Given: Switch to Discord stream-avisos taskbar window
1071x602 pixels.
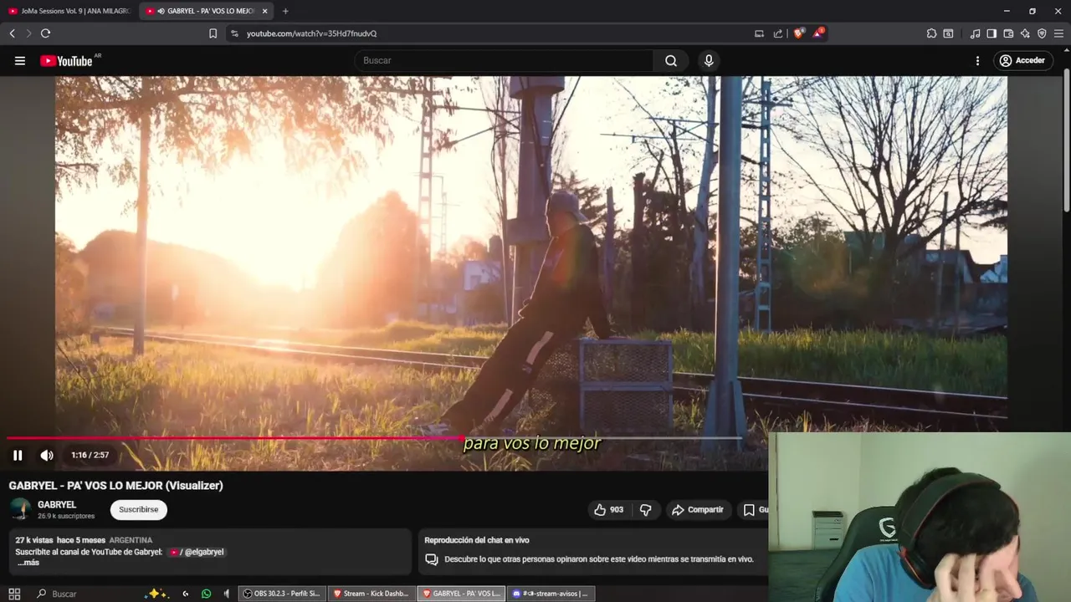Looking at the screenshot, I should click(551, 594).
